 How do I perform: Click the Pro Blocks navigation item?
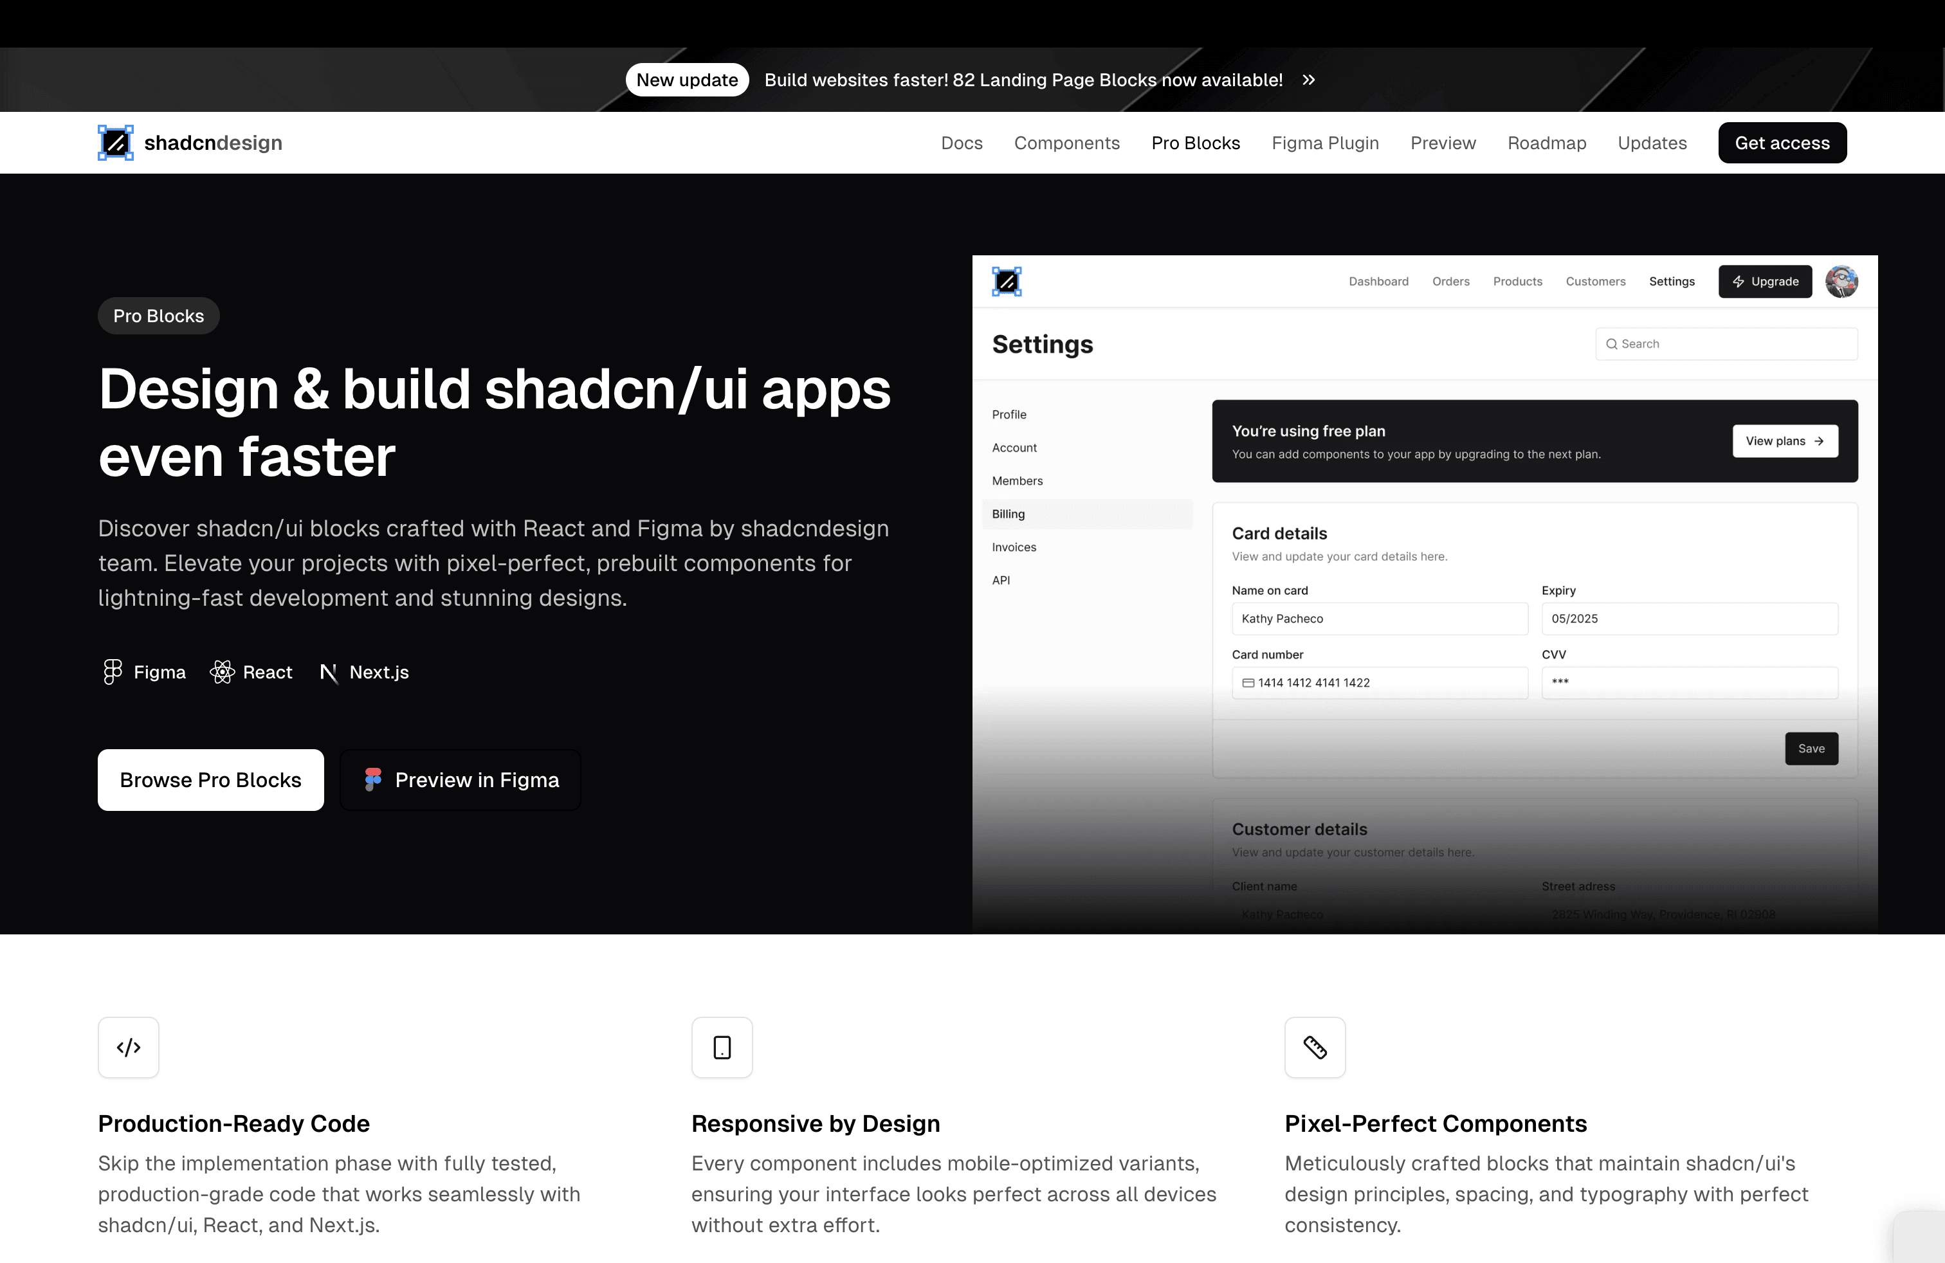(x=1195, y=141)
